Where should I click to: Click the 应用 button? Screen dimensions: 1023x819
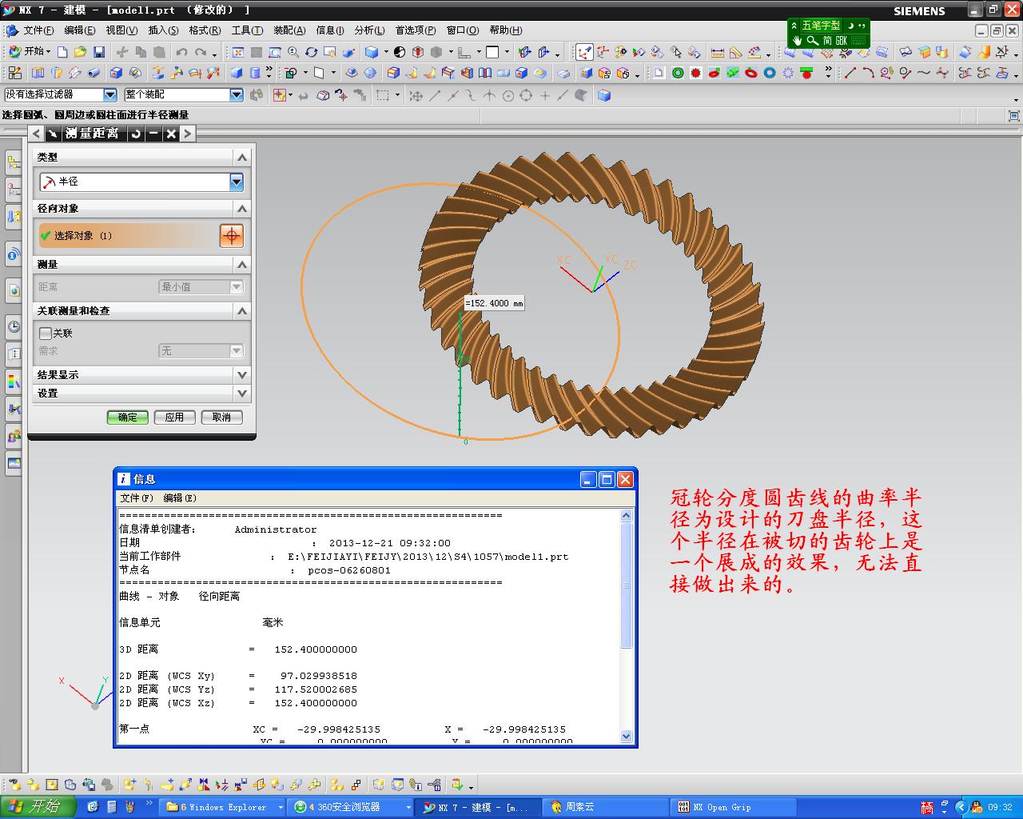pyautogui.click(x=174, y=417)
